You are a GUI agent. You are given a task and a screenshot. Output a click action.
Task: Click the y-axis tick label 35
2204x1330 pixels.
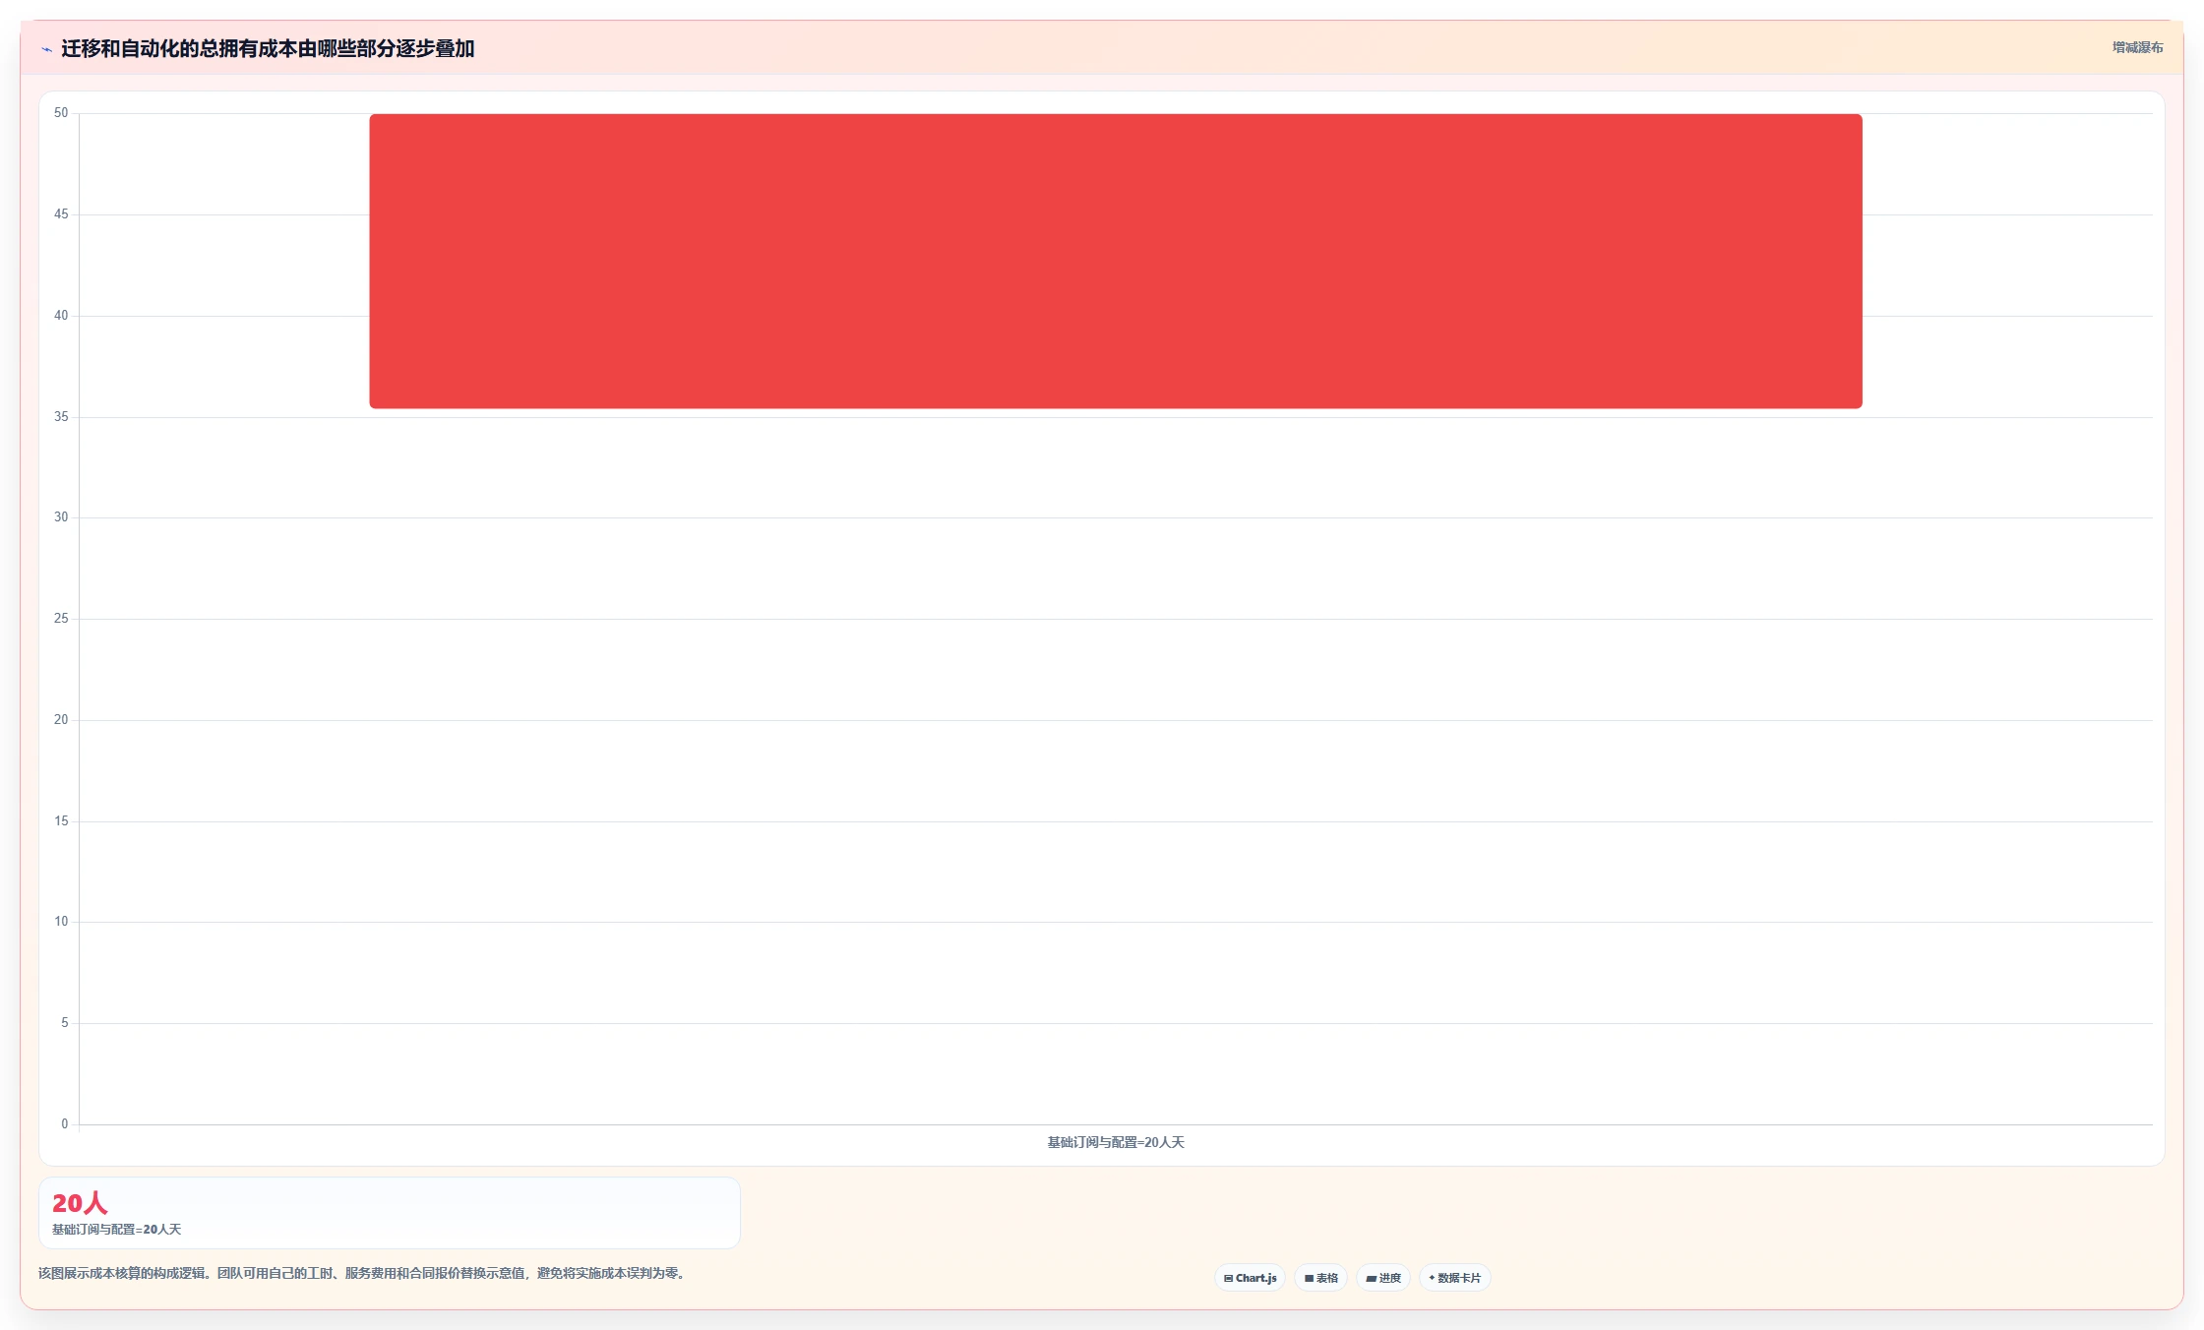(x=61, y=417)
